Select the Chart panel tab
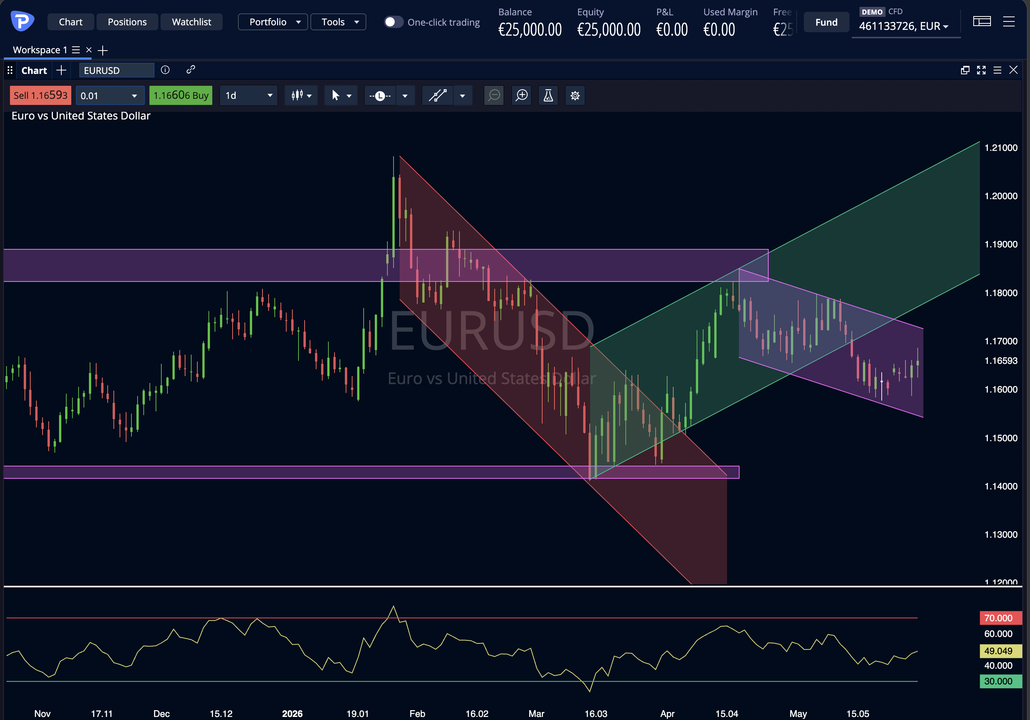 (x=34, y=70)
